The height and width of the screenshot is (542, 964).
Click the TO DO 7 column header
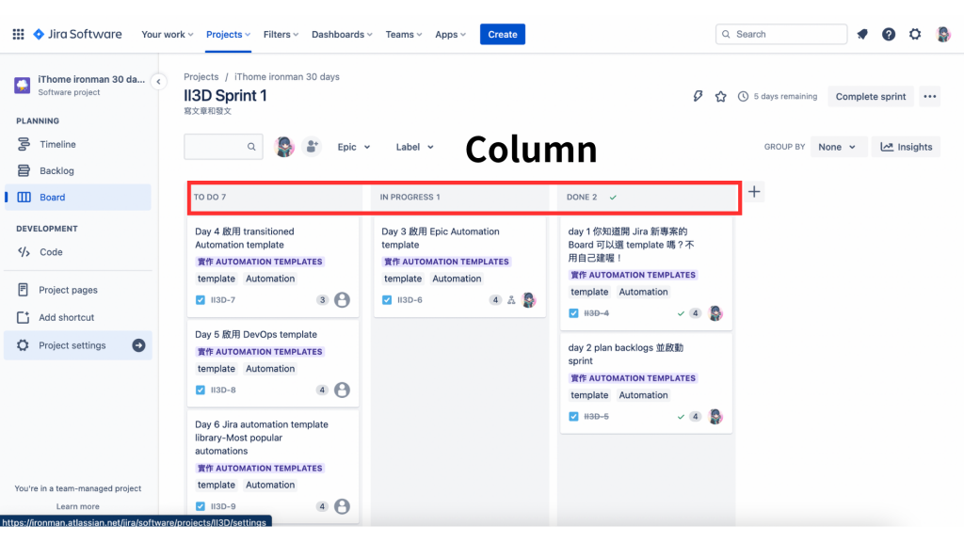210,198
